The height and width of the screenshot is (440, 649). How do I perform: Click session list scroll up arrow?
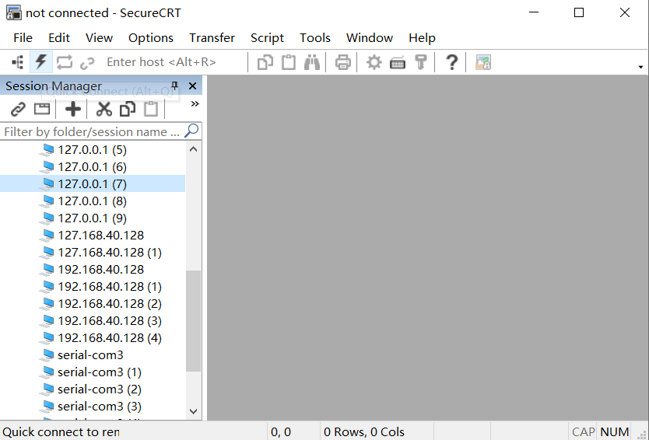(193, 149)
